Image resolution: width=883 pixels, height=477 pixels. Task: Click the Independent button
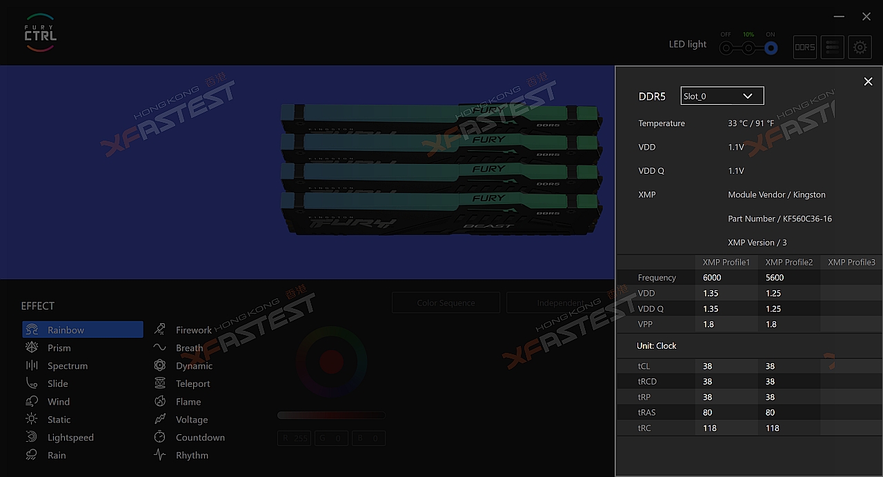point(560,303)
